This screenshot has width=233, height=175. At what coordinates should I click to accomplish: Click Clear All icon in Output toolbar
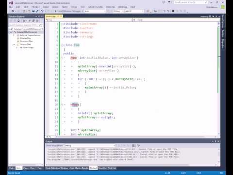click(133, 145)
